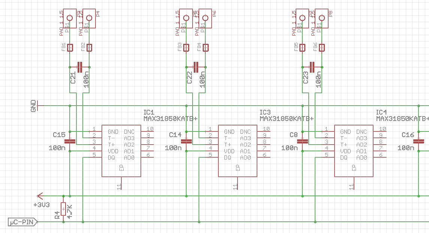The width and height of the screenshot is (429, 233).
Task: Click the IC3 designator label
Action: [x=265, y=112]
